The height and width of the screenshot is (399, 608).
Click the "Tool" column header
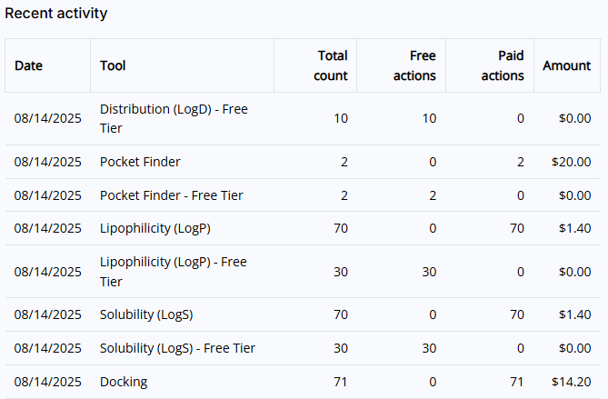tap(113, 65)
